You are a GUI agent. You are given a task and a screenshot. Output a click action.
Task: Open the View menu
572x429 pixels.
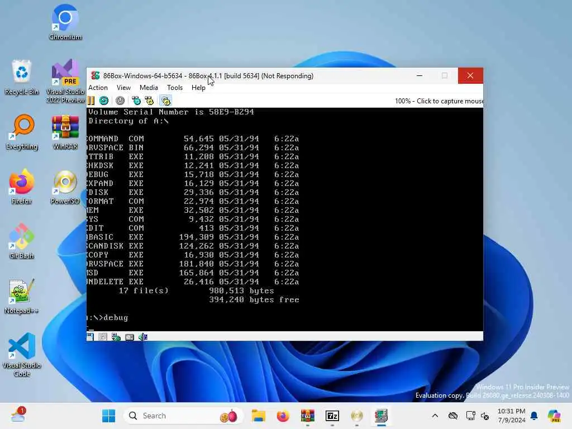(123, 88)
